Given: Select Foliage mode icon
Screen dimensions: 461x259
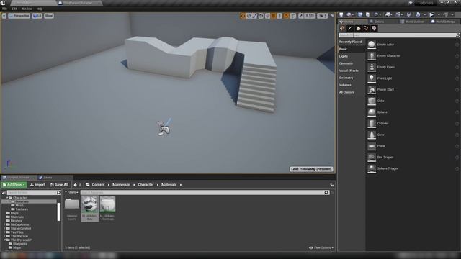Looking at the screenshot, I should click(366, 29).
